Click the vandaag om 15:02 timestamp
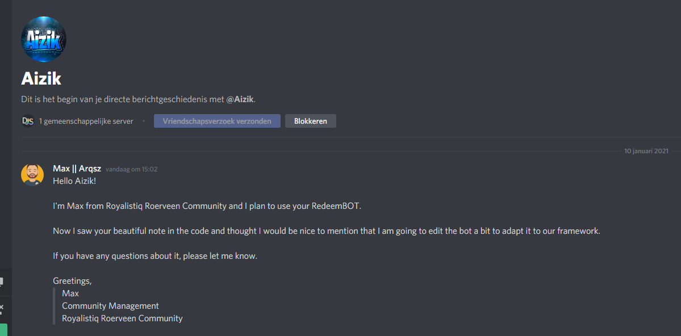Screen dimensions: 681x336 coord(131,169)
